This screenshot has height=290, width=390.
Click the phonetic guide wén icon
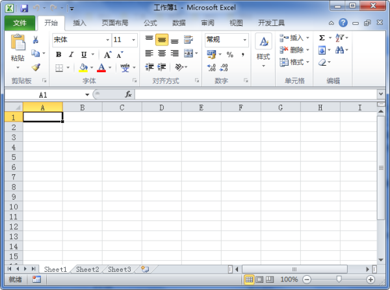[x=125, y=68]
